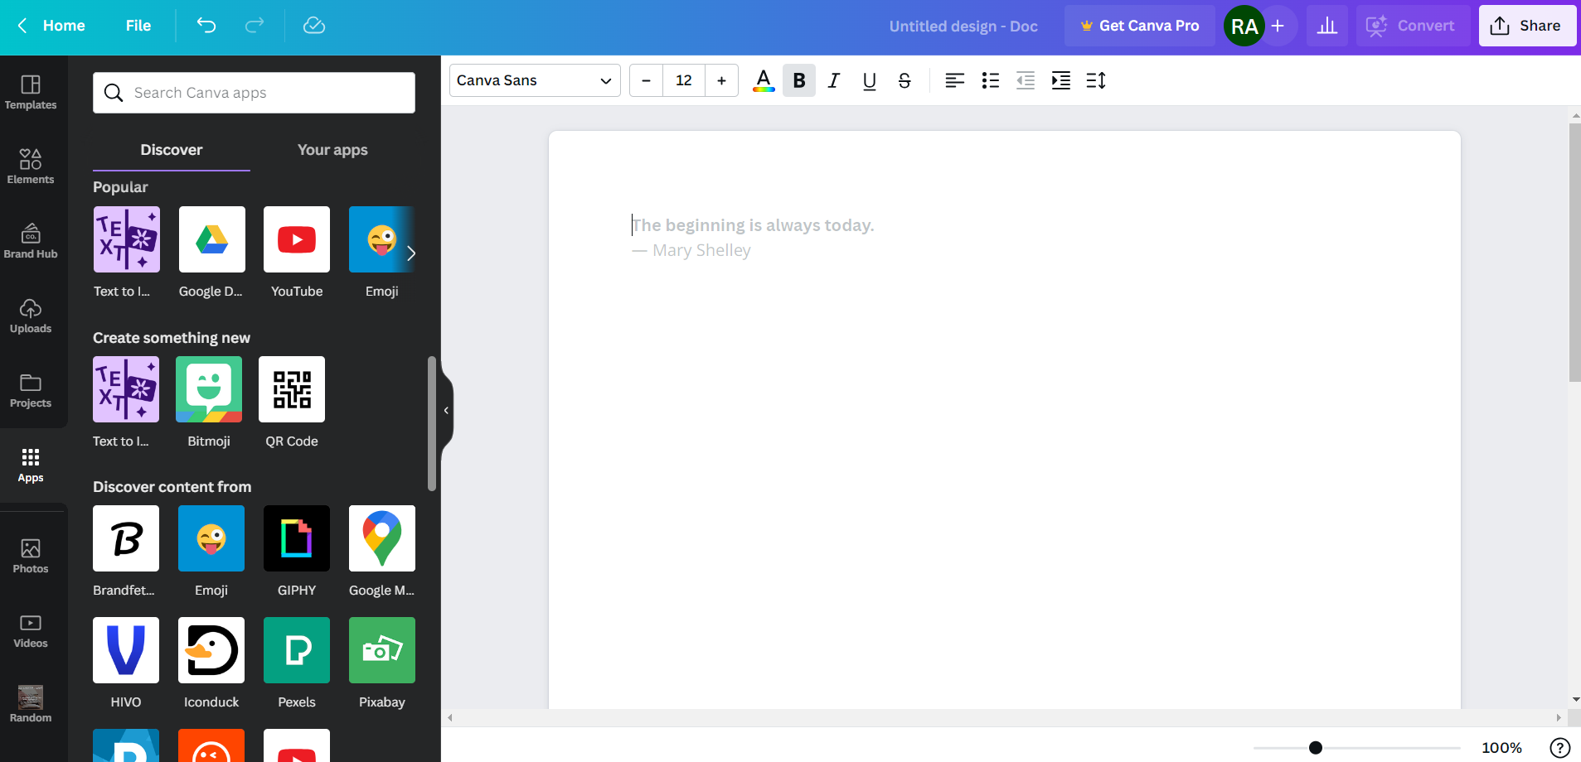Click the Get Canva Pro button
1581x762 pixels.
point(1138,26)
